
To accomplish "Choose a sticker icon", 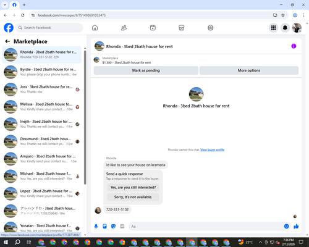I will pos(113,227).
